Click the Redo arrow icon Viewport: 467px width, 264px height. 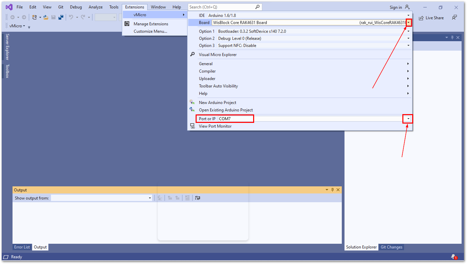(83, 18)
